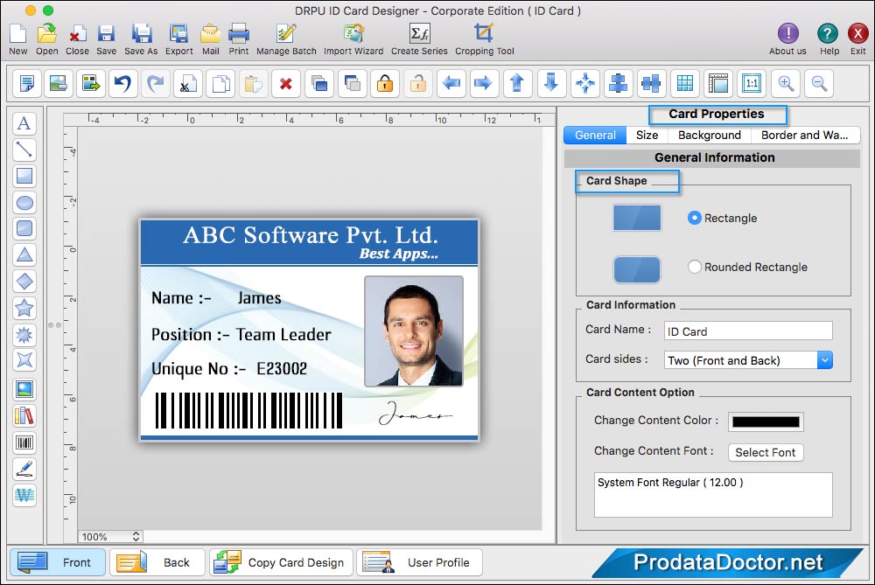875x585 pixels.
Task: Redo the last action
Action: (x=155, y=84)
